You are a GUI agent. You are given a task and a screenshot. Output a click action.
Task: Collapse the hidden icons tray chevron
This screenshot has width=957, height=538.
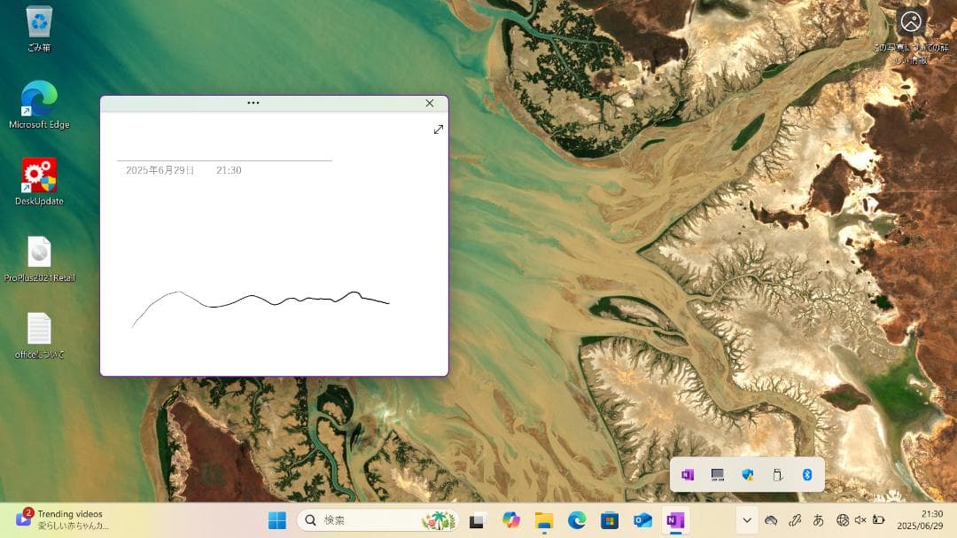coord(747,520)
